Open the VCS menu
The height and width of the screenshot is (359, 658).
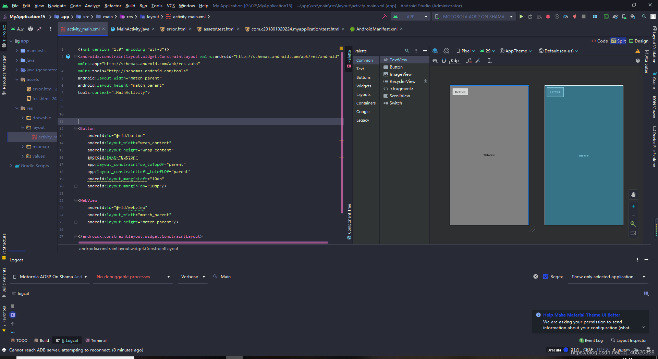pyautogui.click(x=171, y=5)
